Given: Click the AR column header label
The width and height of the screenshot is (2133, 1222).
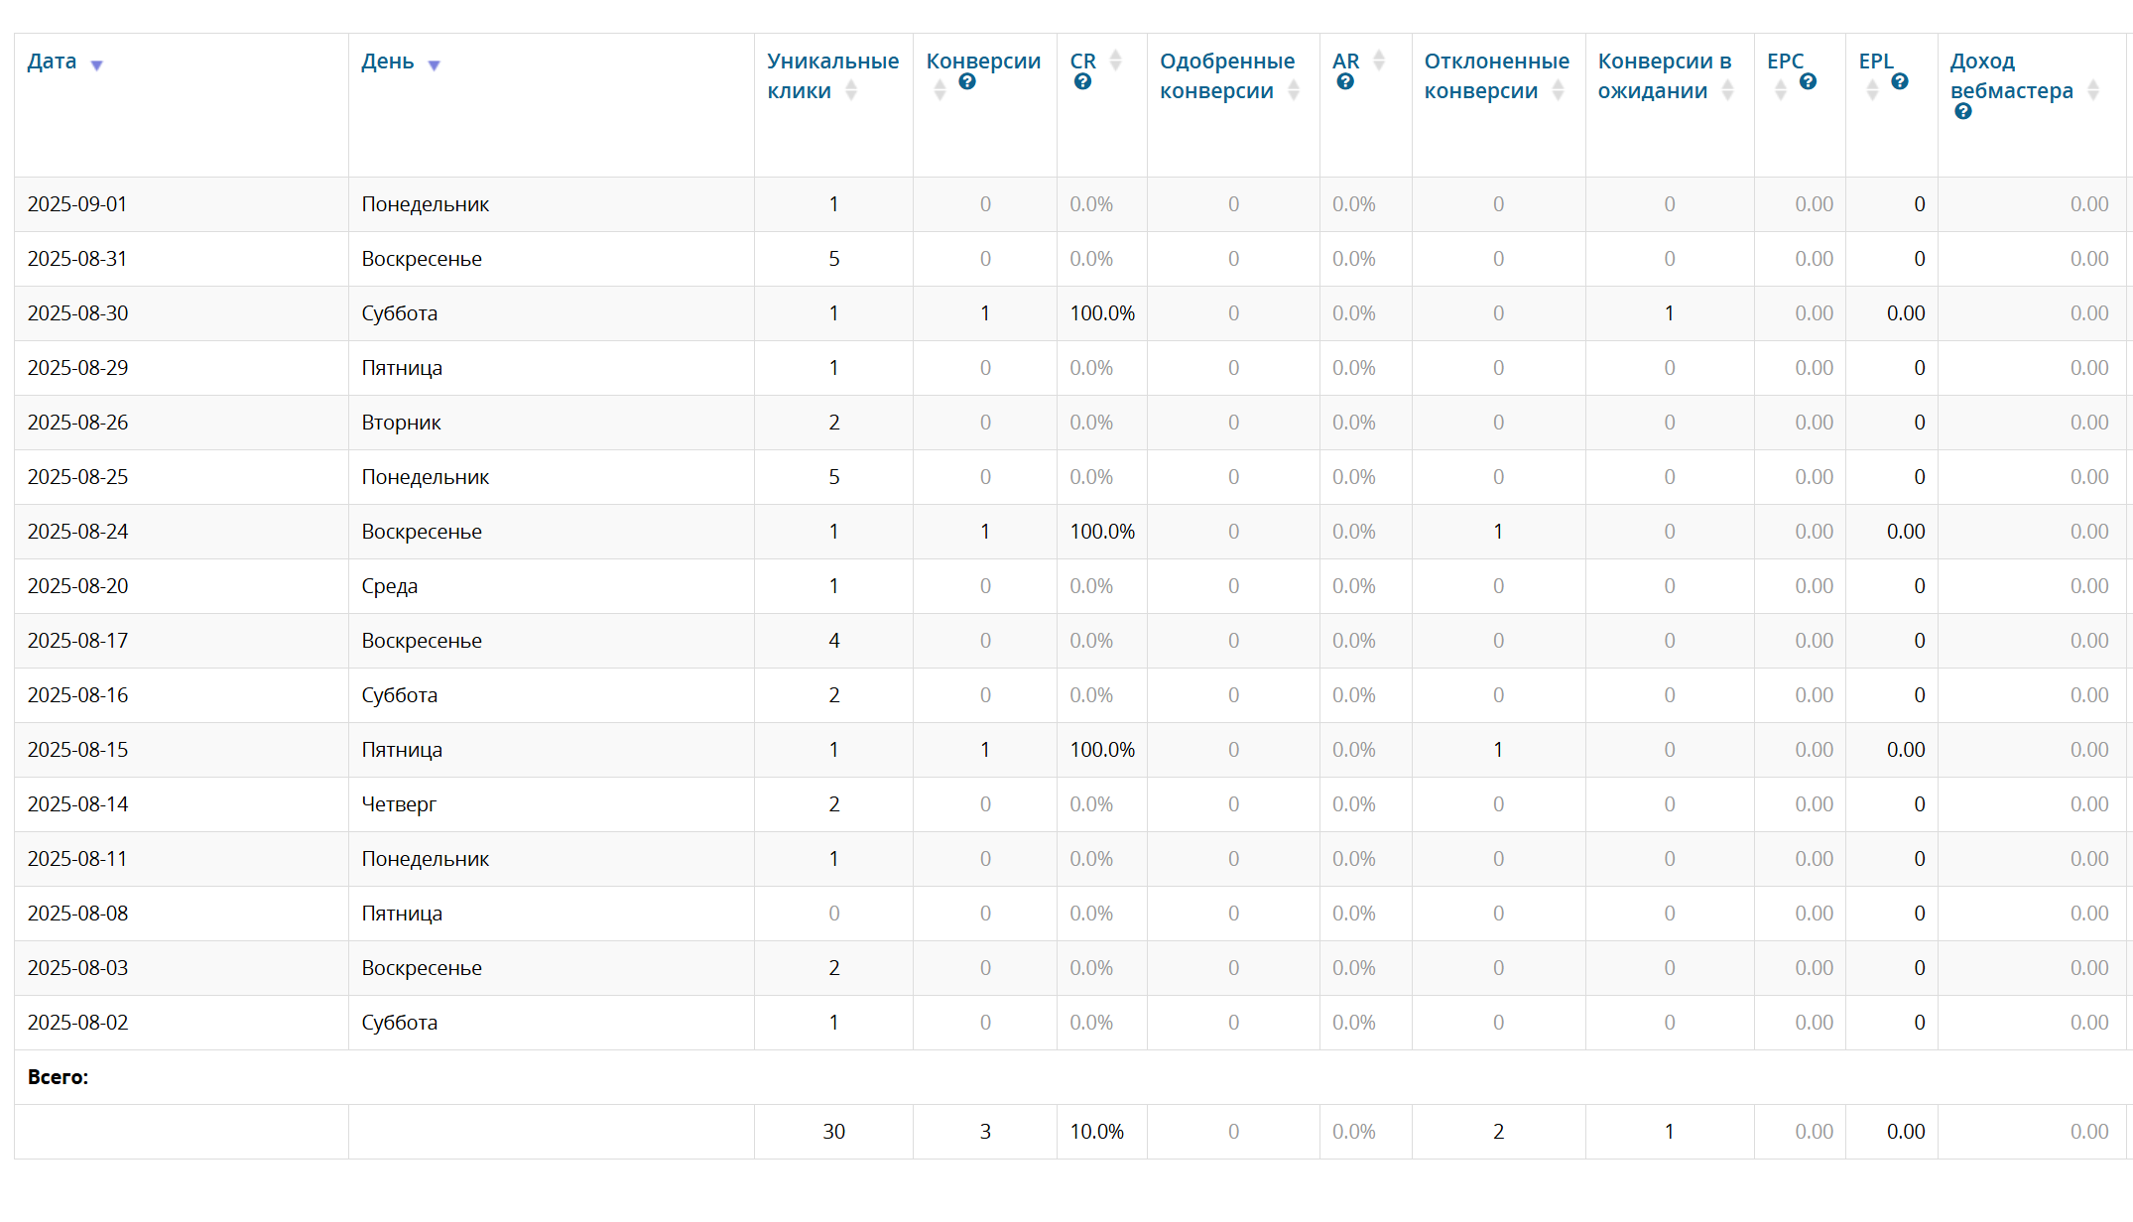Looking at the screenshot, I should click(x=1345, y=61).
